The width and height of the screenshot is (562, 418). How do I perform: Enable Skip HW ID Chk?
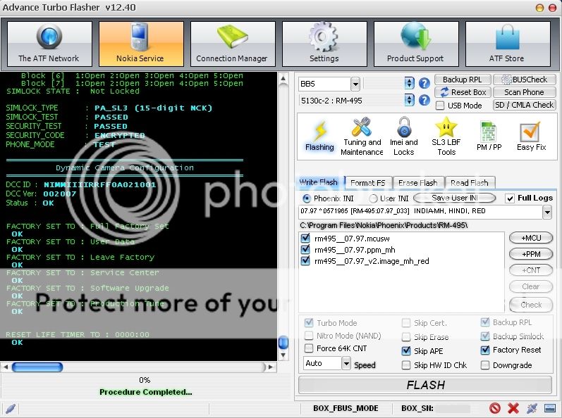pos(405,365)
